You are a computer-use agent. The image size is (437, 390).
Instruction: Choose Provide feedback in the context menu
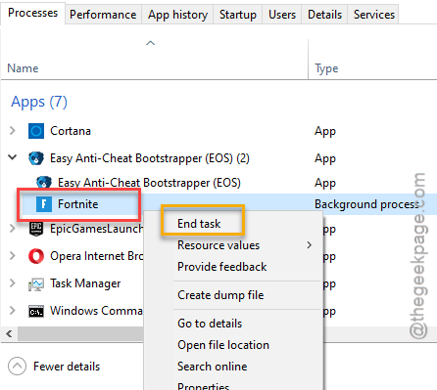point(233,267)
